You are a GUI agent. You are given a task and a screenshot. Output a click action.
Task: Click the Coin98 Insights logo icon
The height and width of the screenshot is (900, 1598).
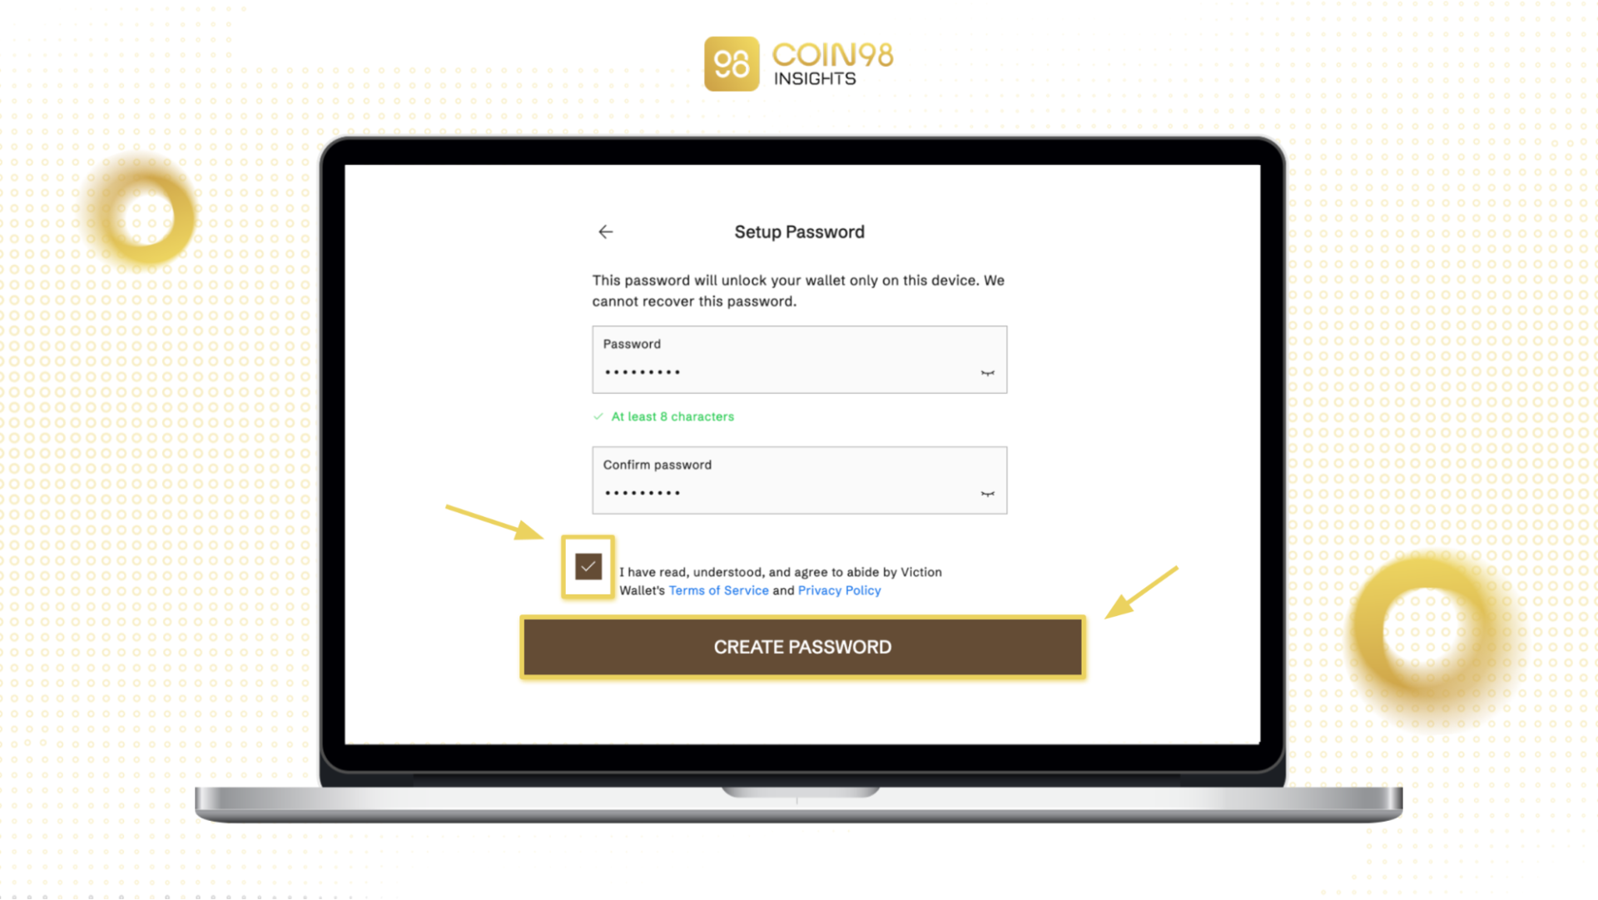(x=724, y=62)
